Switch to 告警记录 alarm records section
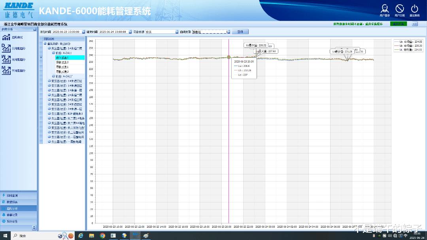The width and height of the screenshot is (427, 240). (x=19, y=215)
